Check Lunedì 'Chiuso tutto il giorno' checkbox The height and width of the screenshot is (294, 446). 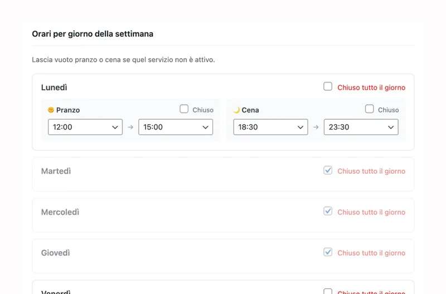(x=328, y=86)
